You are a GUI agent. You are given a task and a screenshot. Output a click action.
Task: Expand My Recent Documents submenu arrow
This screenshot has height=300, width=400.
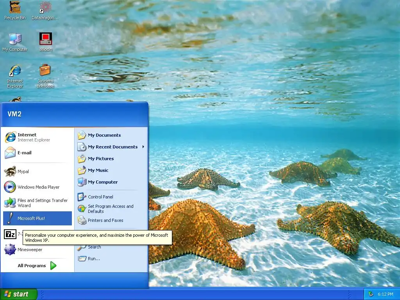[143, 147]
